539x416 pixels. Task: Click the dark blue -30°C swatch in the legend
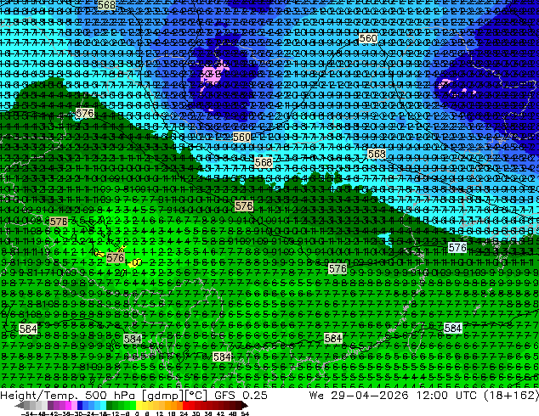pos(80,406)
